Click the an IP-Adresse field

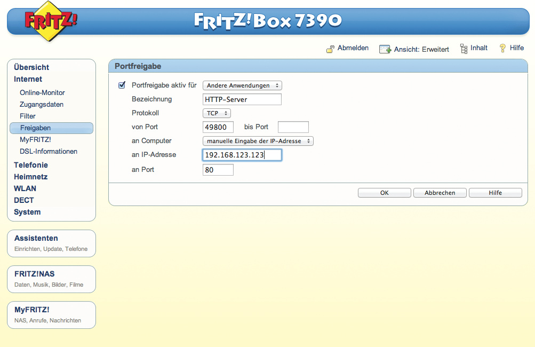point(242,155)
